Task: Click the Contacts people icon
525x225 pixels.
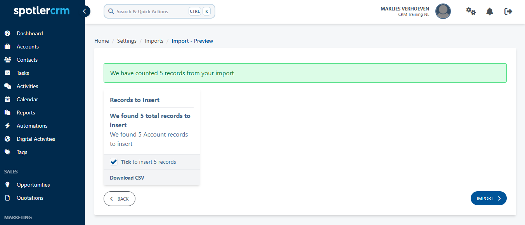Action: (7, 60)
